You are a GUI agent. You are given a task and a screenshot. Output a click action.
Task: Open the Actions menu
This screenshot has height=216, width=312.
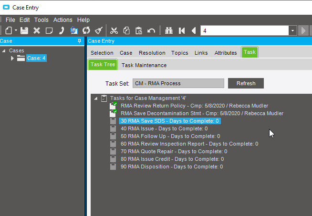(x=62, y=20)
